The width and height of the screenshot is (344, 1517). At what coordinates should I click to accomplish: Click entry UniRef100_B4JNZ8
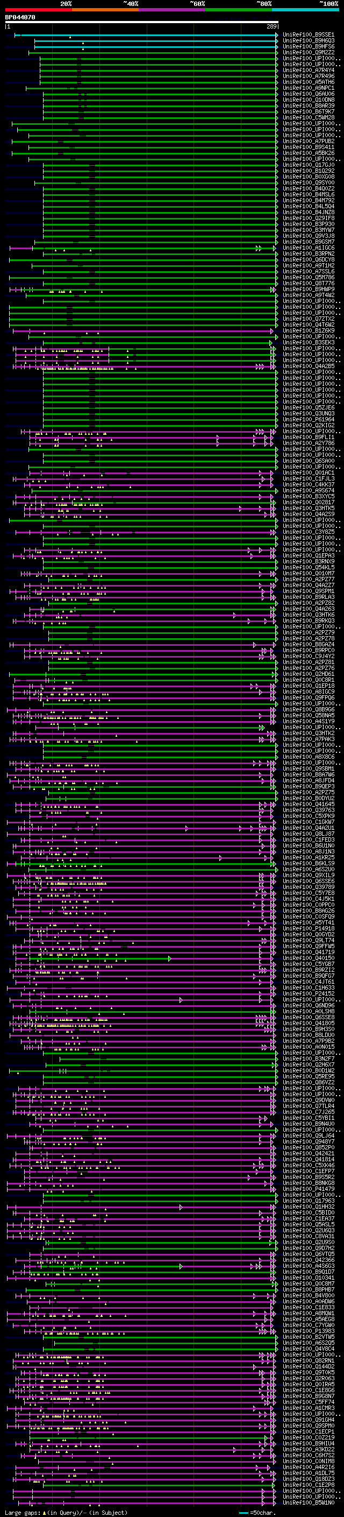coord(309,212)
